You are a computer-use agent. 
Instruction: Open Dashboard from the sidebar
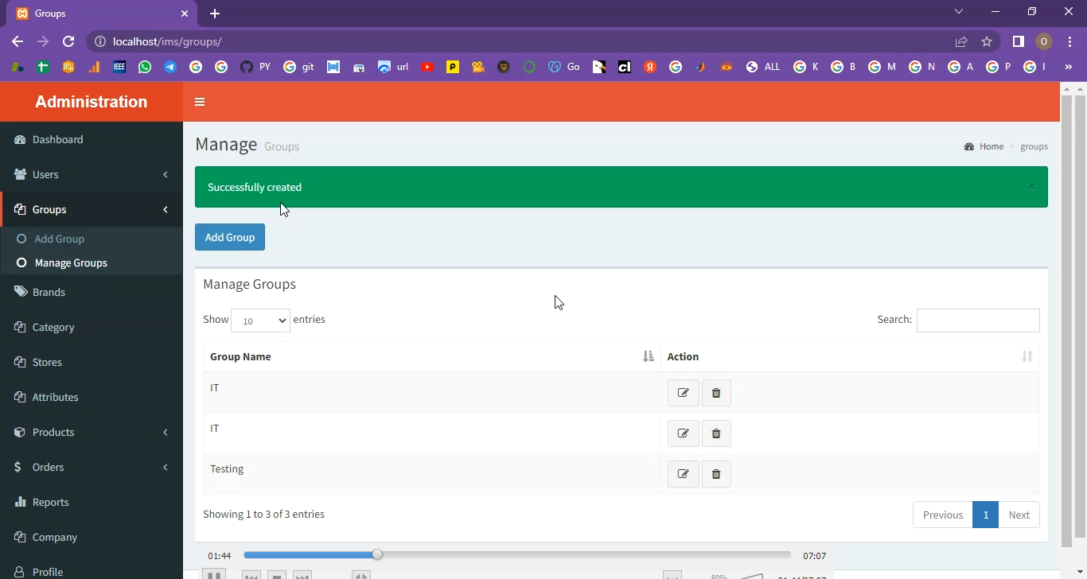[57, 139]
